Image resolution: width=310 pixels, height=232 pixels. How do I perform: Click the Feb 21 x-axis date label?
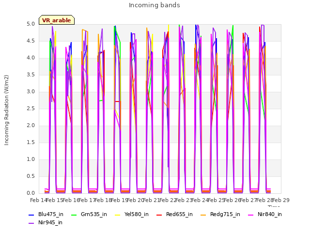(152, 201)
